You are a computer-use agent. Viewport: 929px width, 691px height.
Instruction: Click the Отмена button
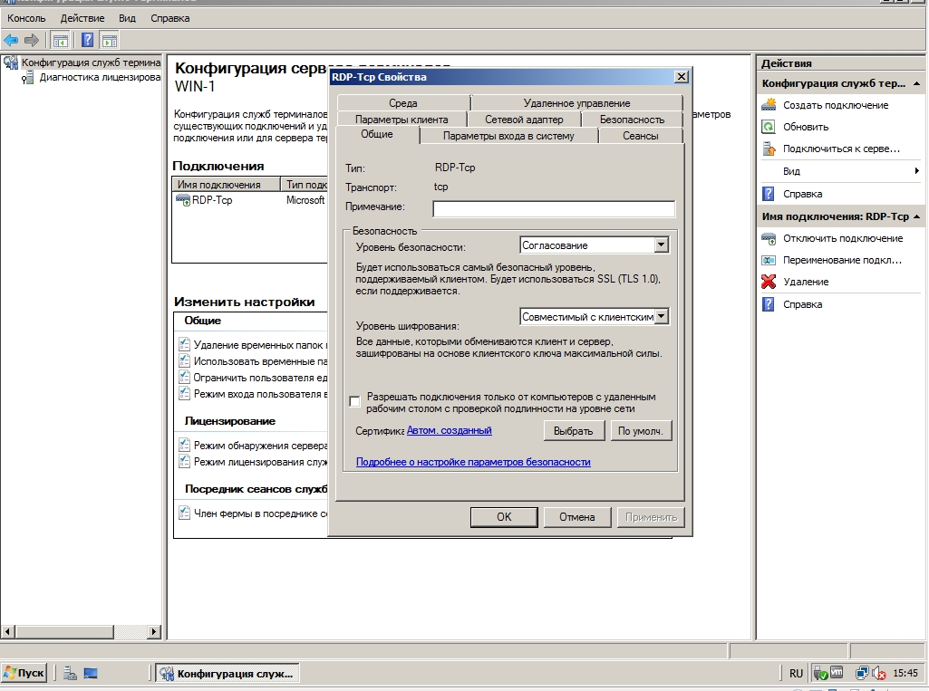tap(576, 517)
